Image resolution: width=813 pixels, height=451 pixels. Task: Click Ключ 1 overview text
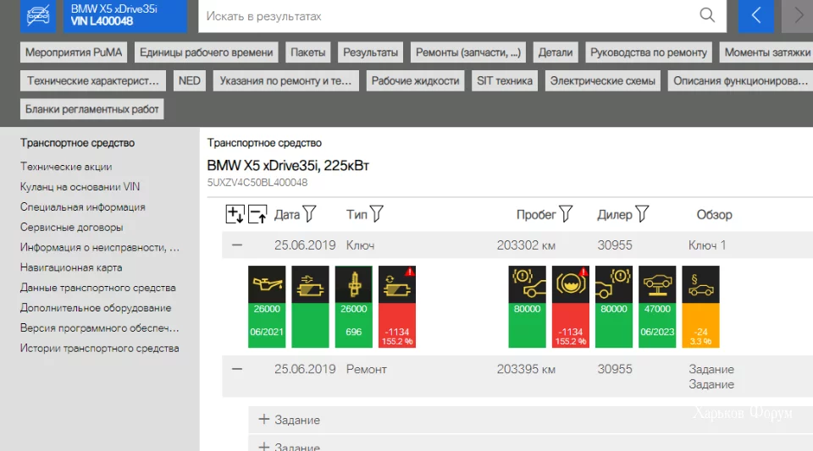(x=707, y=245)
